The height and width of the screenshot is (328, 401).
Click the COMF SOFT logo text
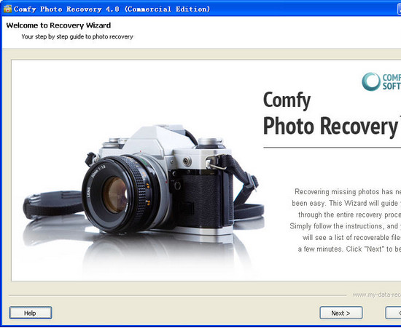(x=392, y=81)
